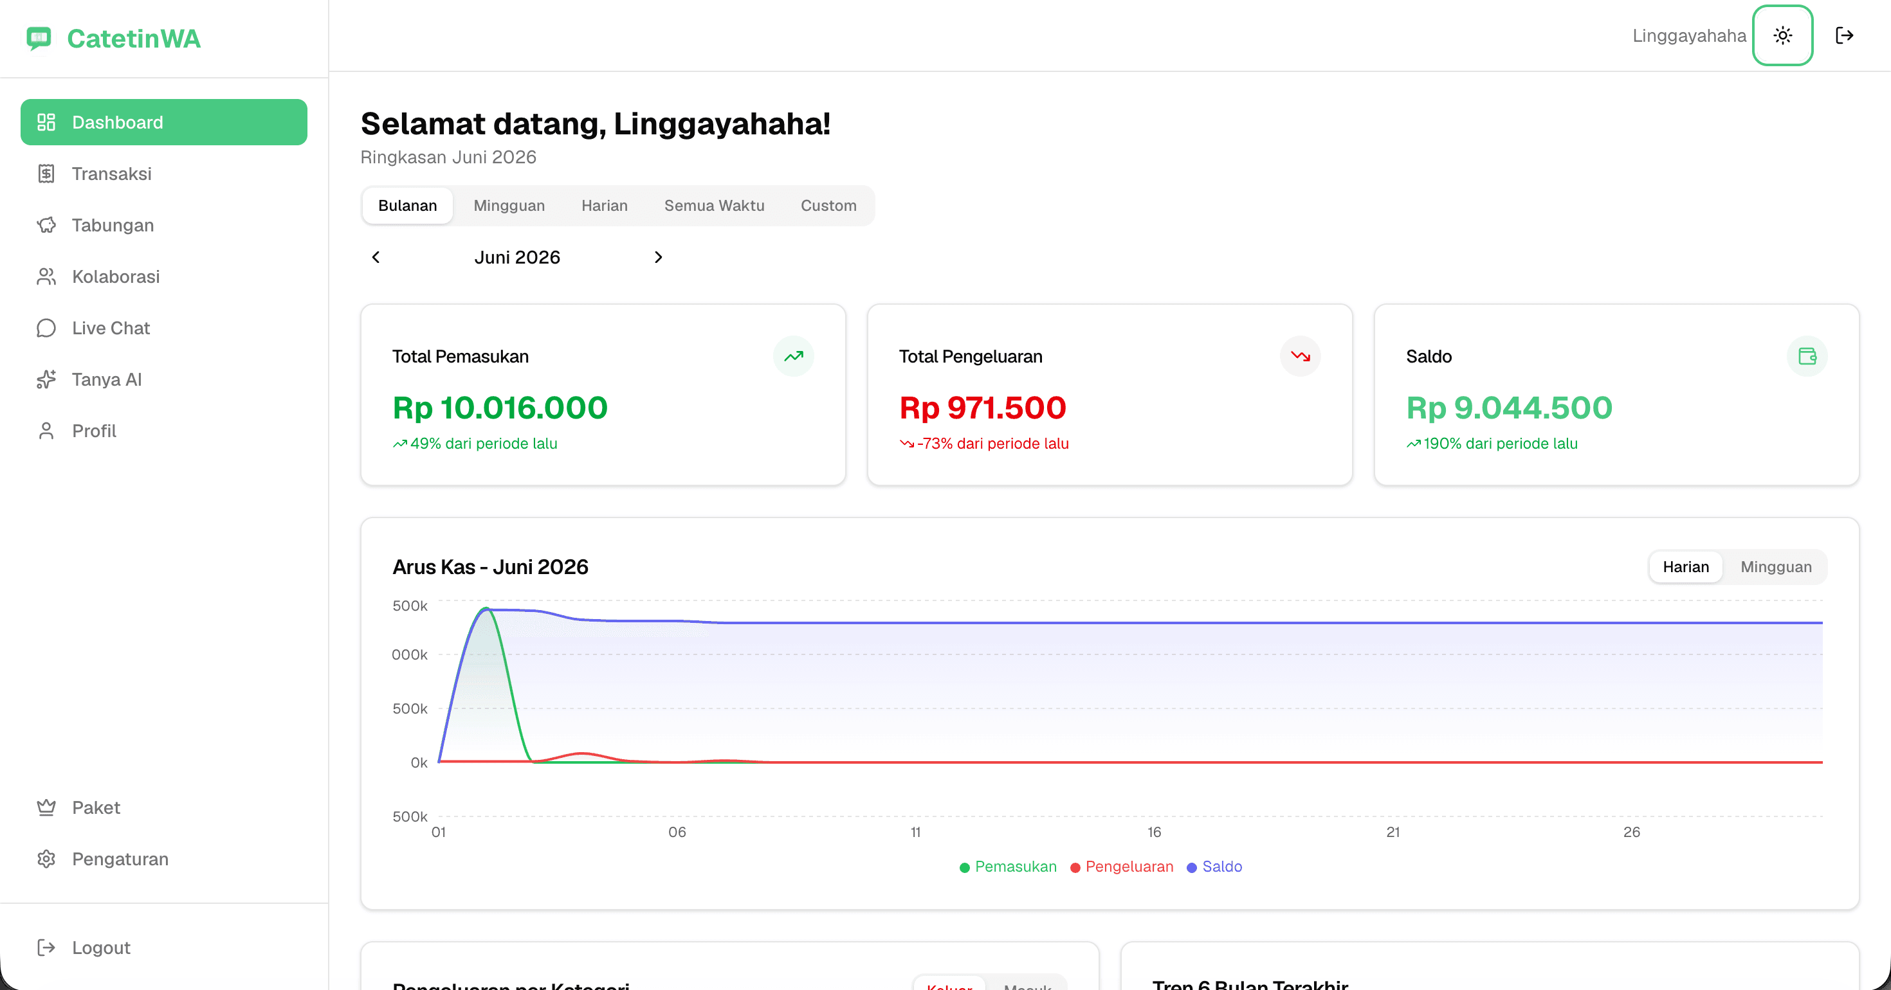
Task: Click the Arus Kas - Juni 2026 heading
Action: 490,566
